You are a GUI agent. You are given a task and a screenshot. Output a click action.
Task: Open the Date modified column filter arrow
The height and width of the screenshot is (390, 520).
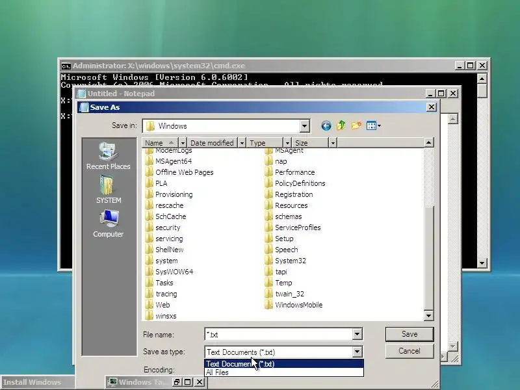(242, 143)
